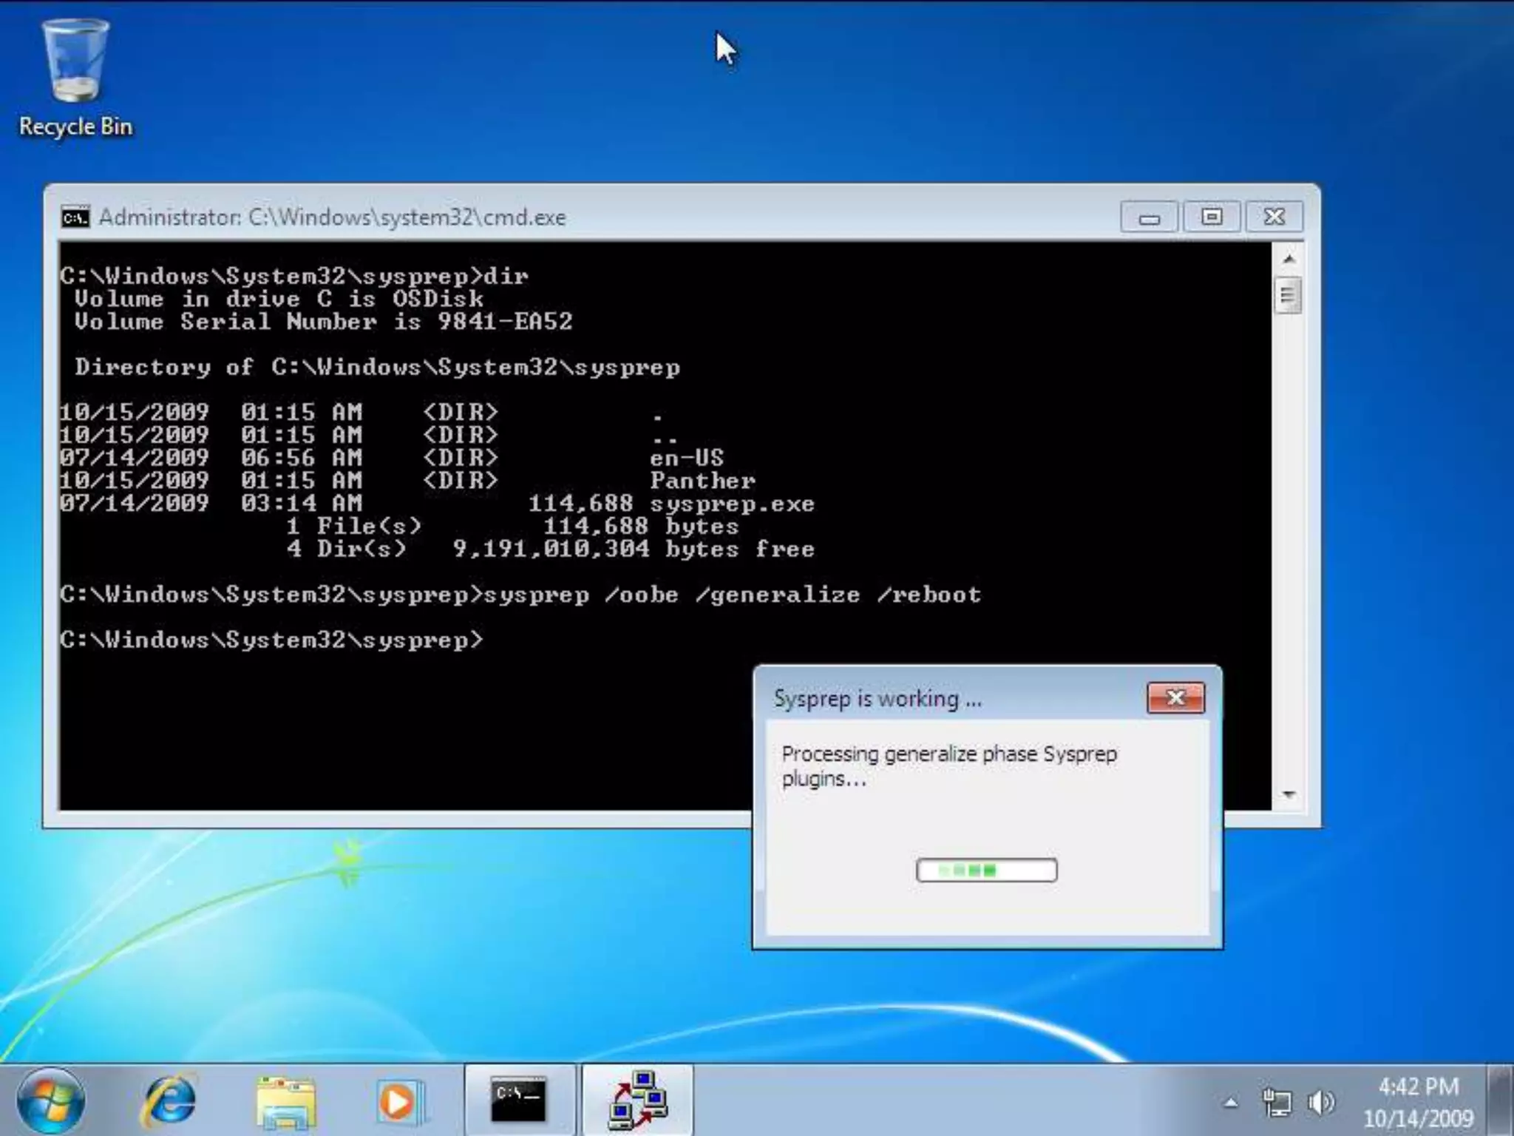The width and height of the screenshot is (1514, 1136).
Task: Open the Recycle Bin desktop icon
Action: (75, 78)
